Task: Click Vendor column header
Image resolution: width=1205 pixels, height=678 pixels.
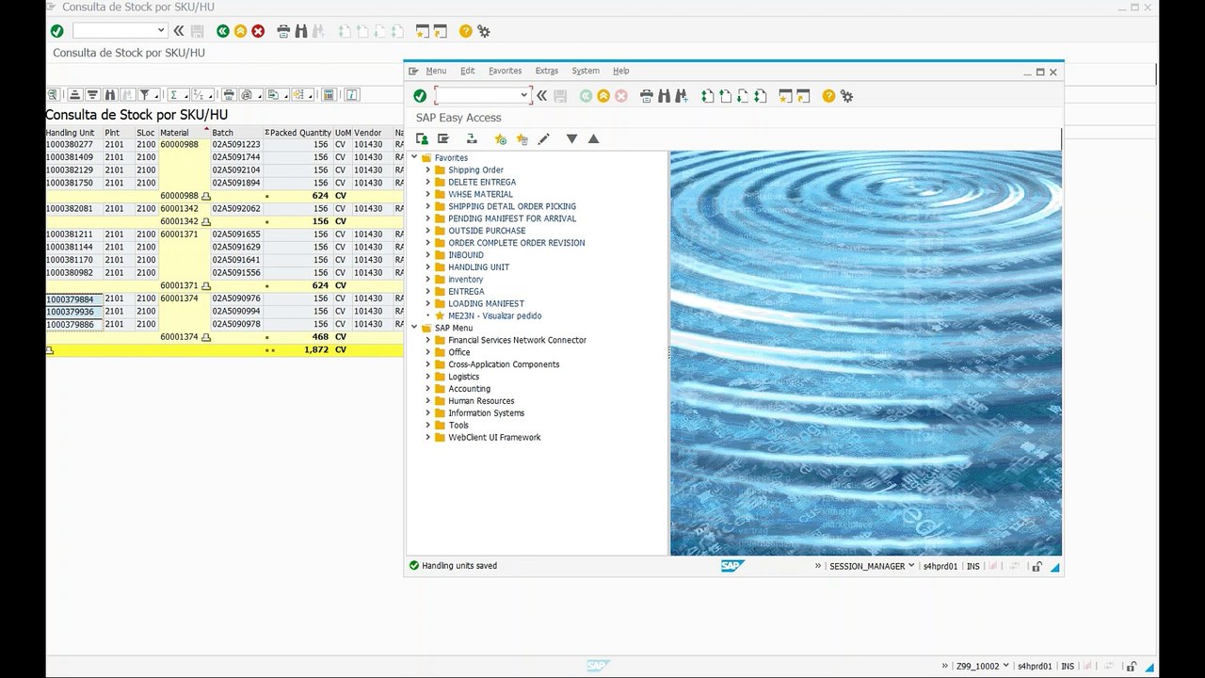Action: pos(372,133)
